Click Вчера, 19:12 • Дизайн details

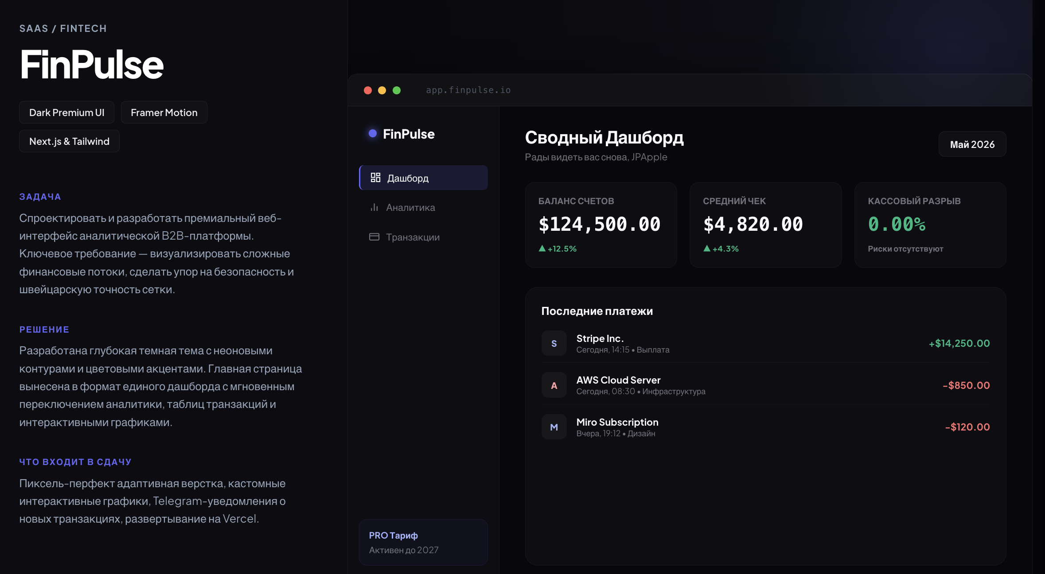[x=616, y=434]
